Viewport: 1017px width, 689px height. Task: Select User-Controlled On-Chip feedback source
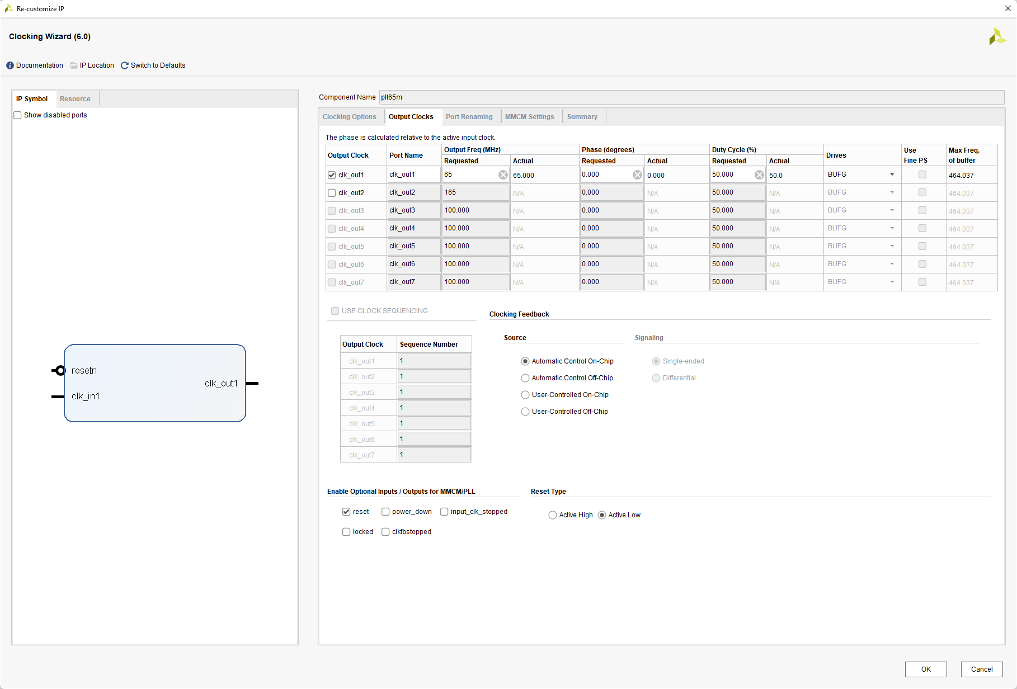coord(525,395)
